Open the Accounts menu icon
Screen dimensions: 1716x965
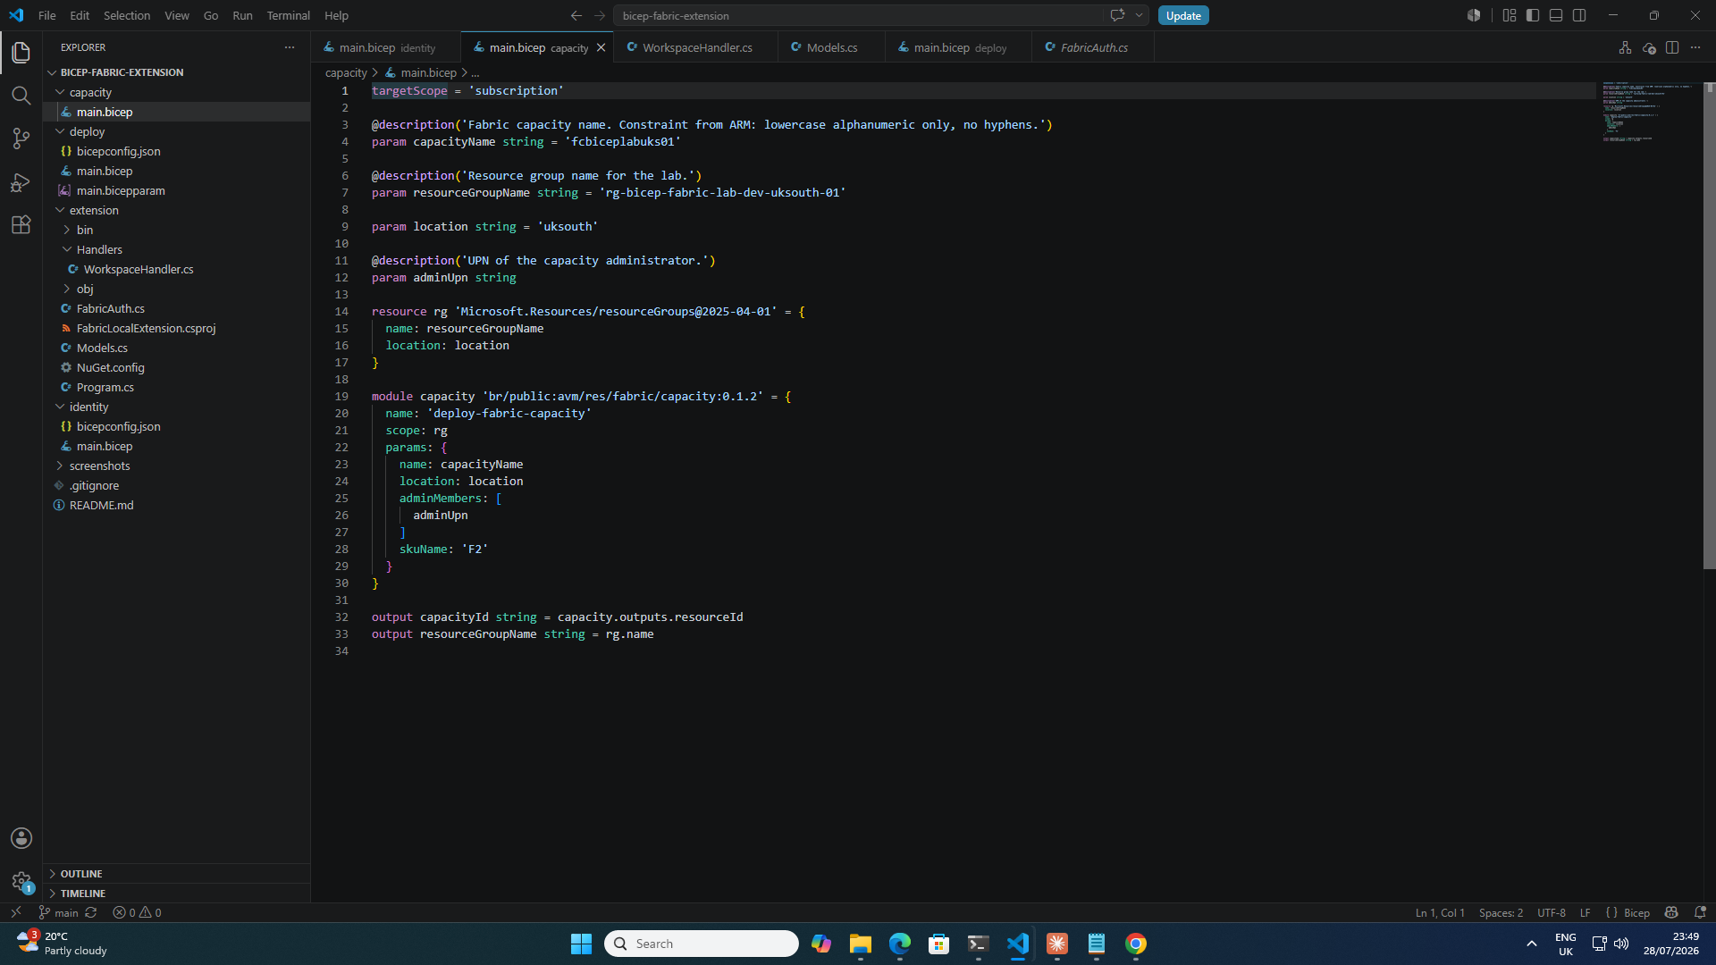point(21,838)
